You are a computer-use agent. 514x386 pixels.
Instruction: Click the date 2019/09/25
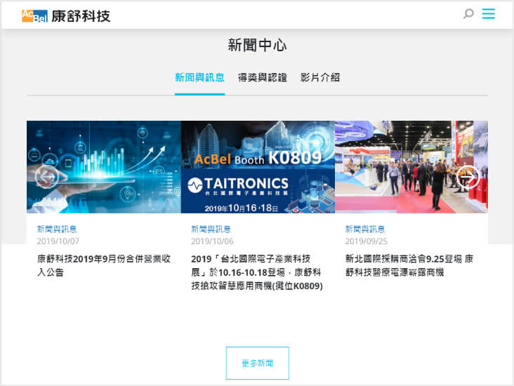click(x=366, y=241)
